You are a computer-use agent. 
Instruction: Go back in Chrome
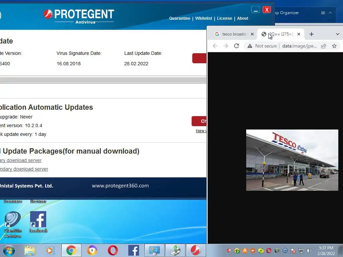pyautogui.click(x=215, y=46)
